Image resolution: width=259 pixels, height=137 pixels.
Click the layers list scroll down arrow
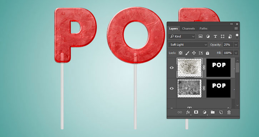(237, 105)
